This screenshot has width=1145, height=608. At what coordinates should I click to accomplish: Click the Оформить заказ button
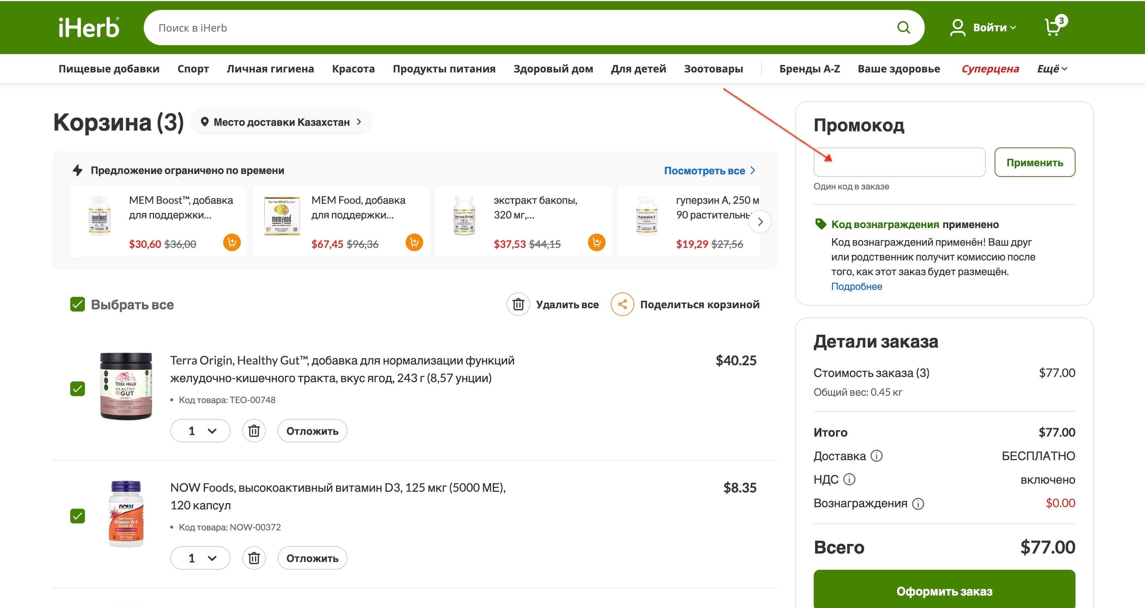click(x=944, y=591)
